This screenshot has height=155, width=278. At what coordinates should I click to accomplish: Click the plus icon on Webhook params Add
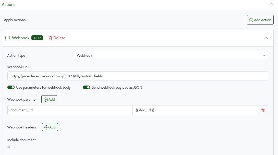45,99
